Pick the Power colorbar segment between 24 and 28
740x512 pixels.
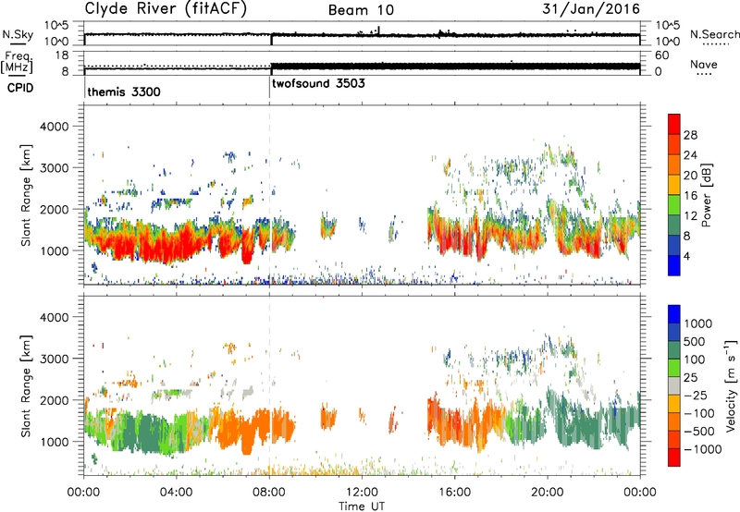[x=674, y=144]
